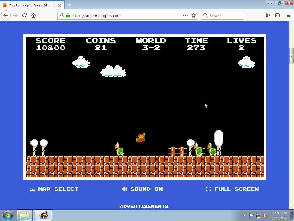Switch game to FULL SCREEN

pos(233,189)
